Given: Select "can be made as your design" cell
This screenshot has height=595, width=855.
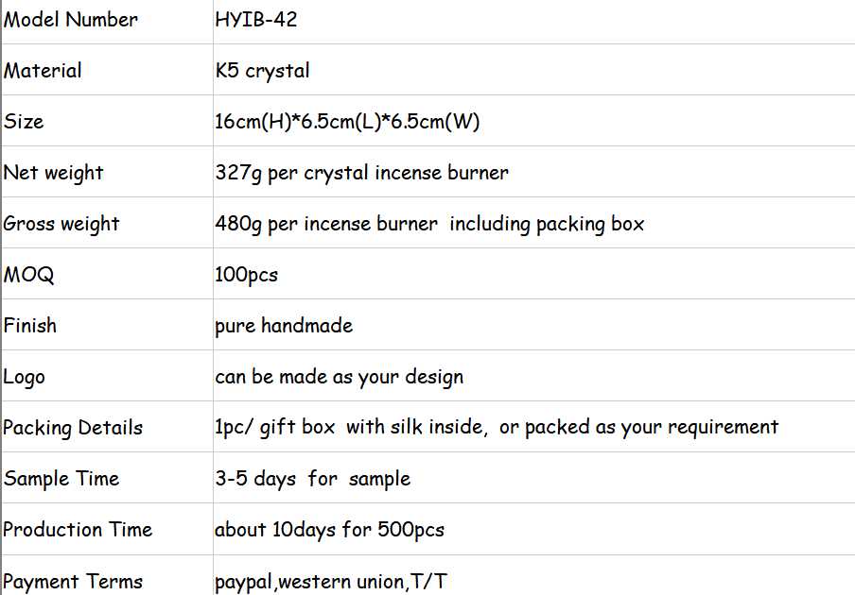Looking at the screenshot, I should click(x=339, y=377).
